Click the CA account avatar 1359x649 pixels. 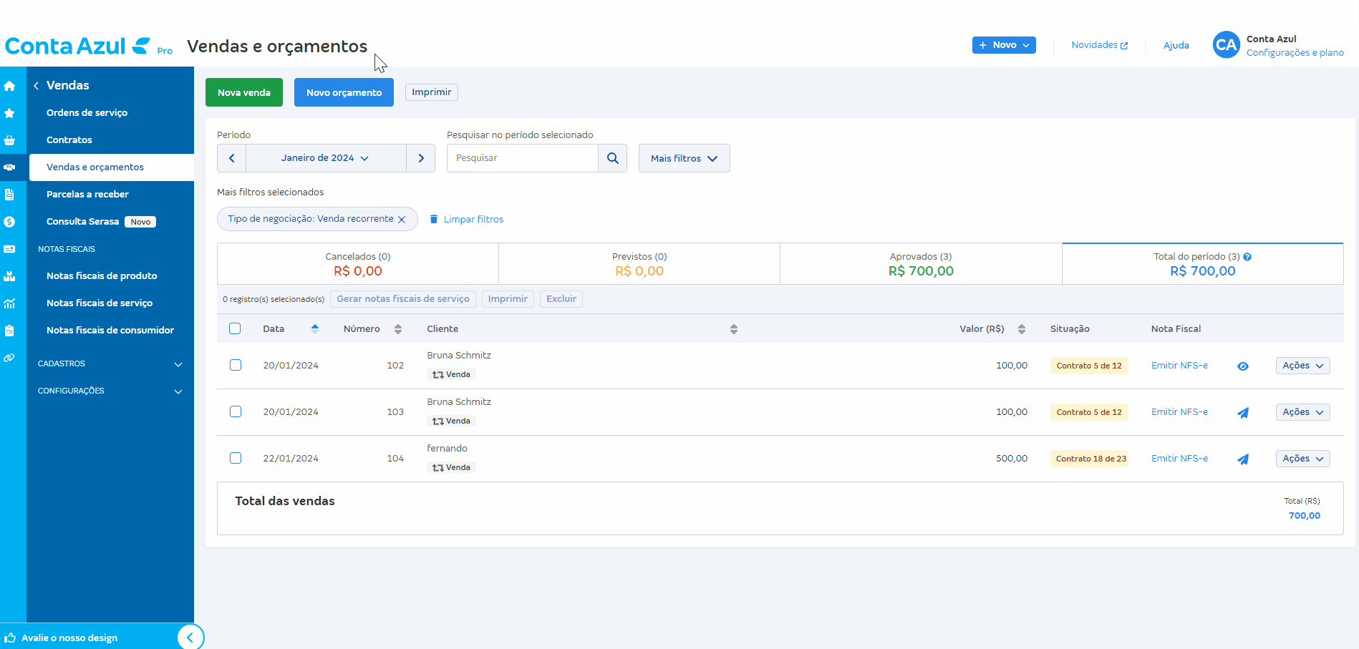[1226, 45]
